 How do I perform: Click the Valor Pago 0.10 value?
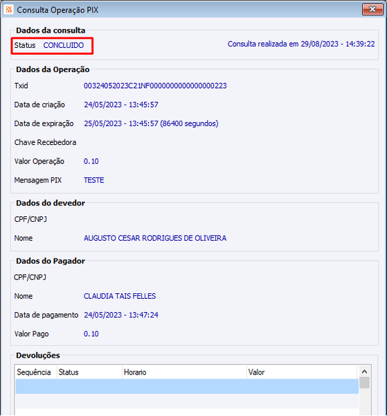coord(91,333)
